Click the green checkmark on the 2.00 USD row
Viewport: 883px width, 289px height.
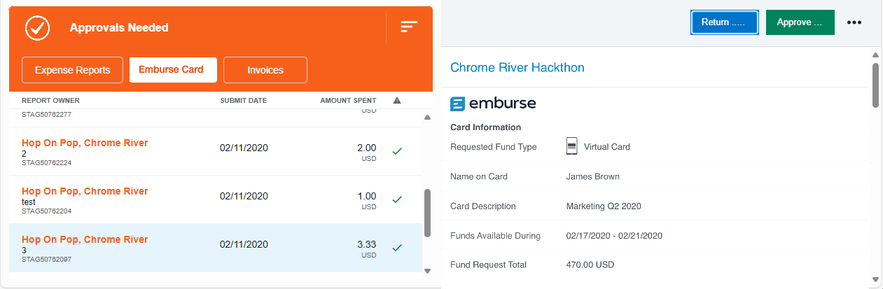(397, 151)
